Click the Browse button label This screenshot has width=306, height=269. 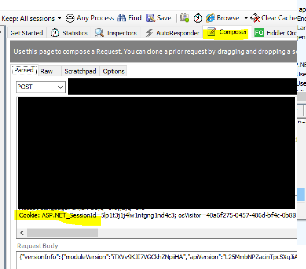point(228,18)
